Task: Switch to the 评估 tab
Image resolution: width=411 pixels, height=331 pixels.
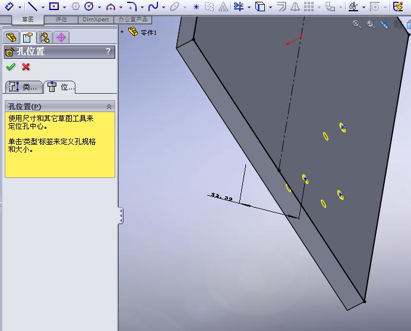Action: pos(61,20)
